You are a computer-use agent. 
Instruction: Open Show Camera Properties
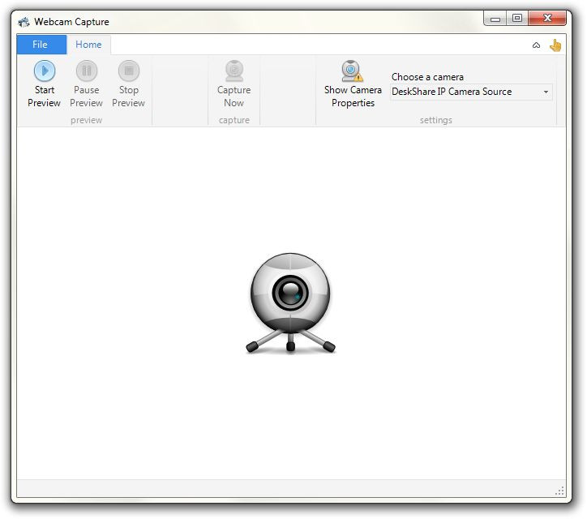353,84
